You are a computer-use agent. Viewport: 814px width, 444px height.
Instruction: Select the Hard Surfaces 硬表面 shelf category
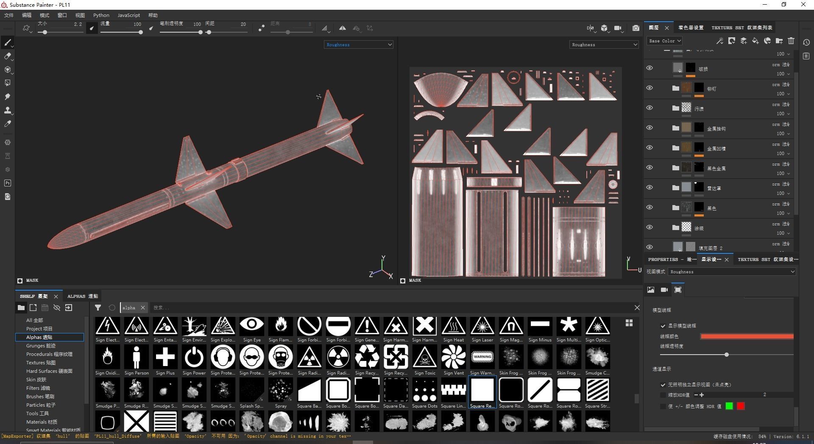click(x=49, y=371)
